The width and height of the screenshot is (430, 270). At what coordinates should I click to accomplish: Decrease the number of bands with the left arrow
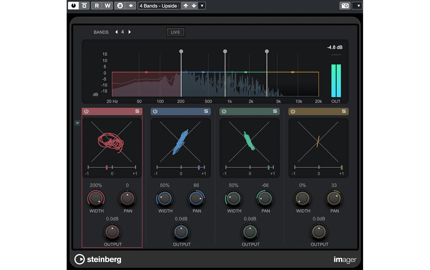tap(116, 32)
